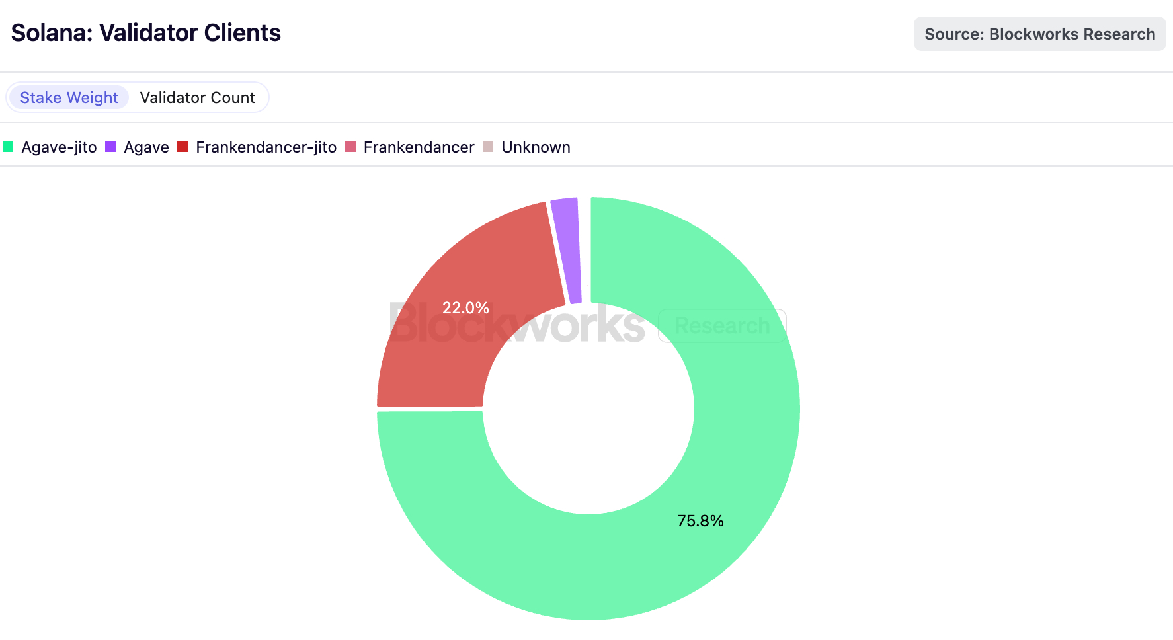Toggle the Agave series legend text
1173x640 pixels.
[x=146, y=147]
